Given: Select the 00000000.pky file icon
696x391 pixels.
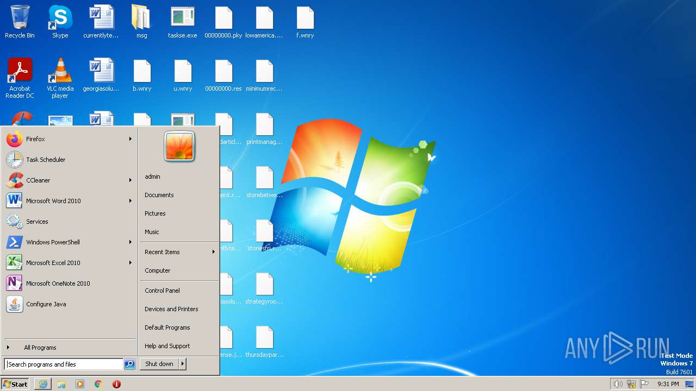Looking at the screenshot, I should coord(223,22).
